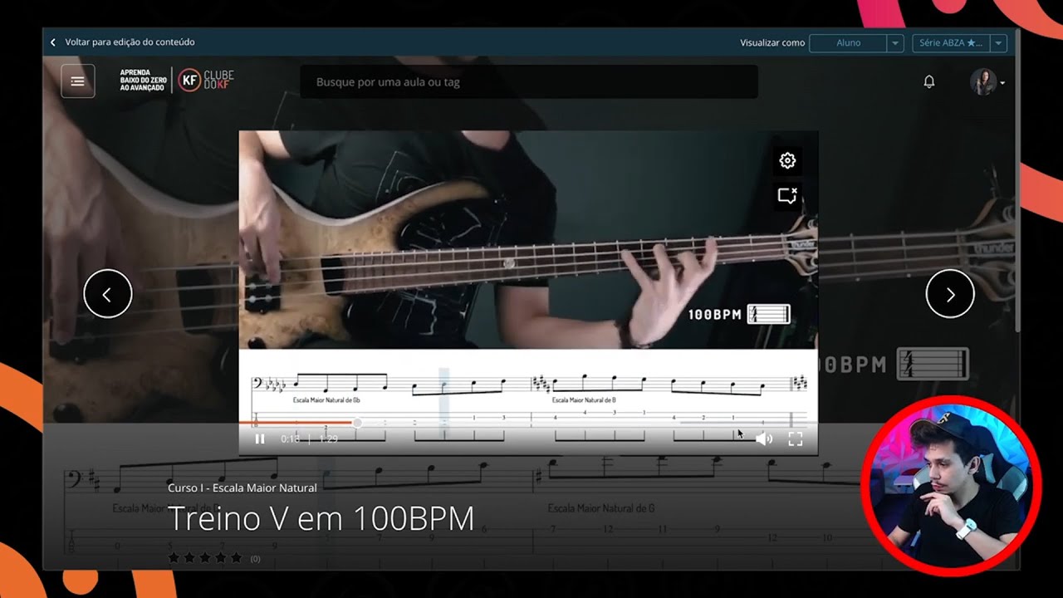Mute the video with the speaker icon

(x=764, y=439)
